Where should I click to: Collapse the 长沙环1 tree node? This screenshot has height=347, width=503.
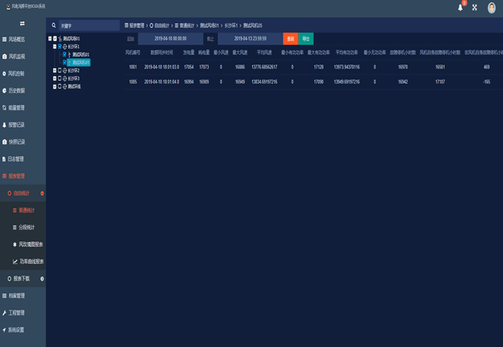[54, 47]
